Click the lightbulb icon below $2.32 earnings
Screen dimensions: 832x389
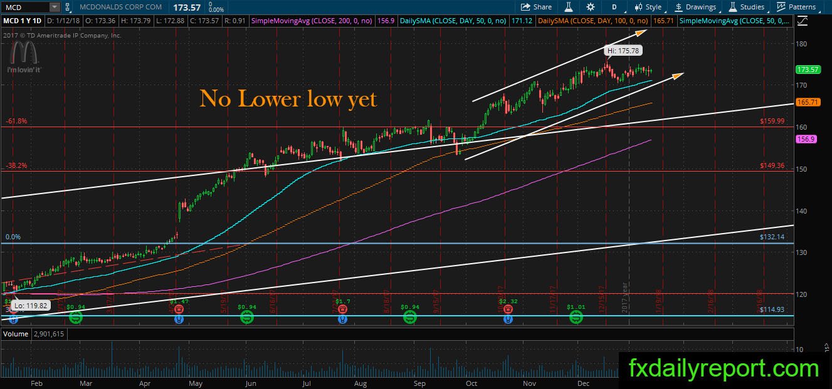point(507,319)
